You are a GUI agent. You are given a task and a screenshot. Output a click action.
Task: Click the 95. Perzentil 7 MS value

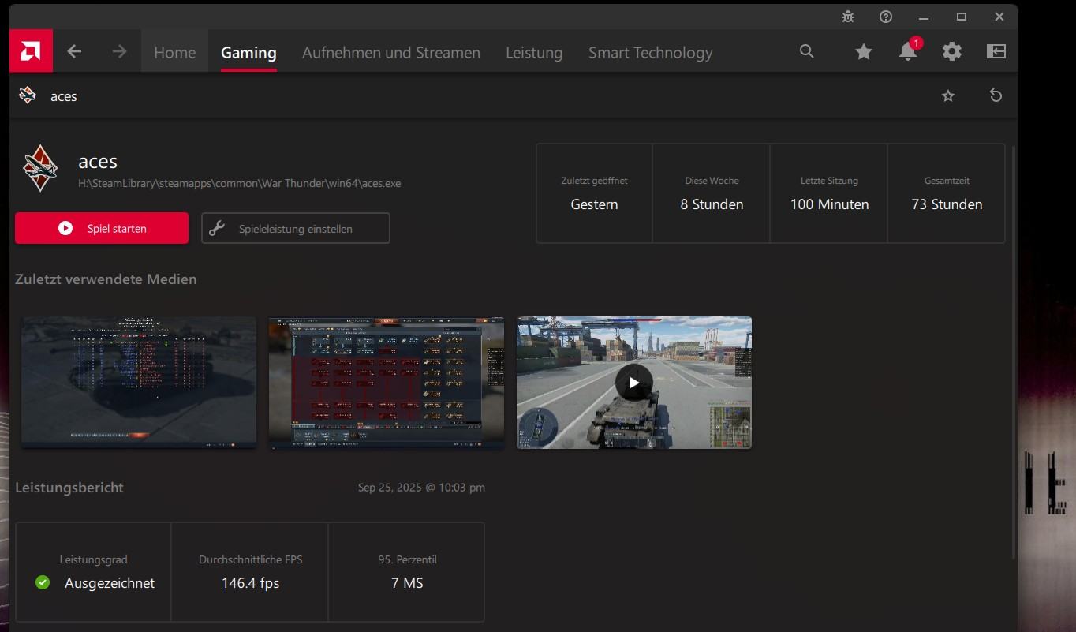coord(407,583)
